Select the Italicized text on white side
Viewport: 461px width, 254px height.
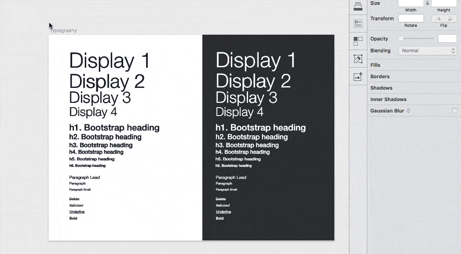pos(76,206)
